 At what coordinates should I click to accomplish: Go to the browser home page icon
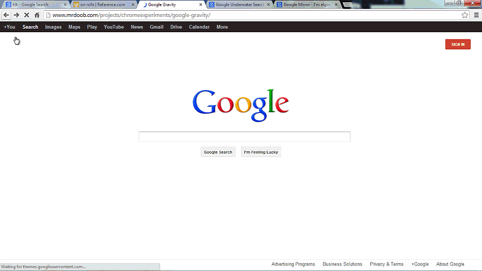coord(37,15)
